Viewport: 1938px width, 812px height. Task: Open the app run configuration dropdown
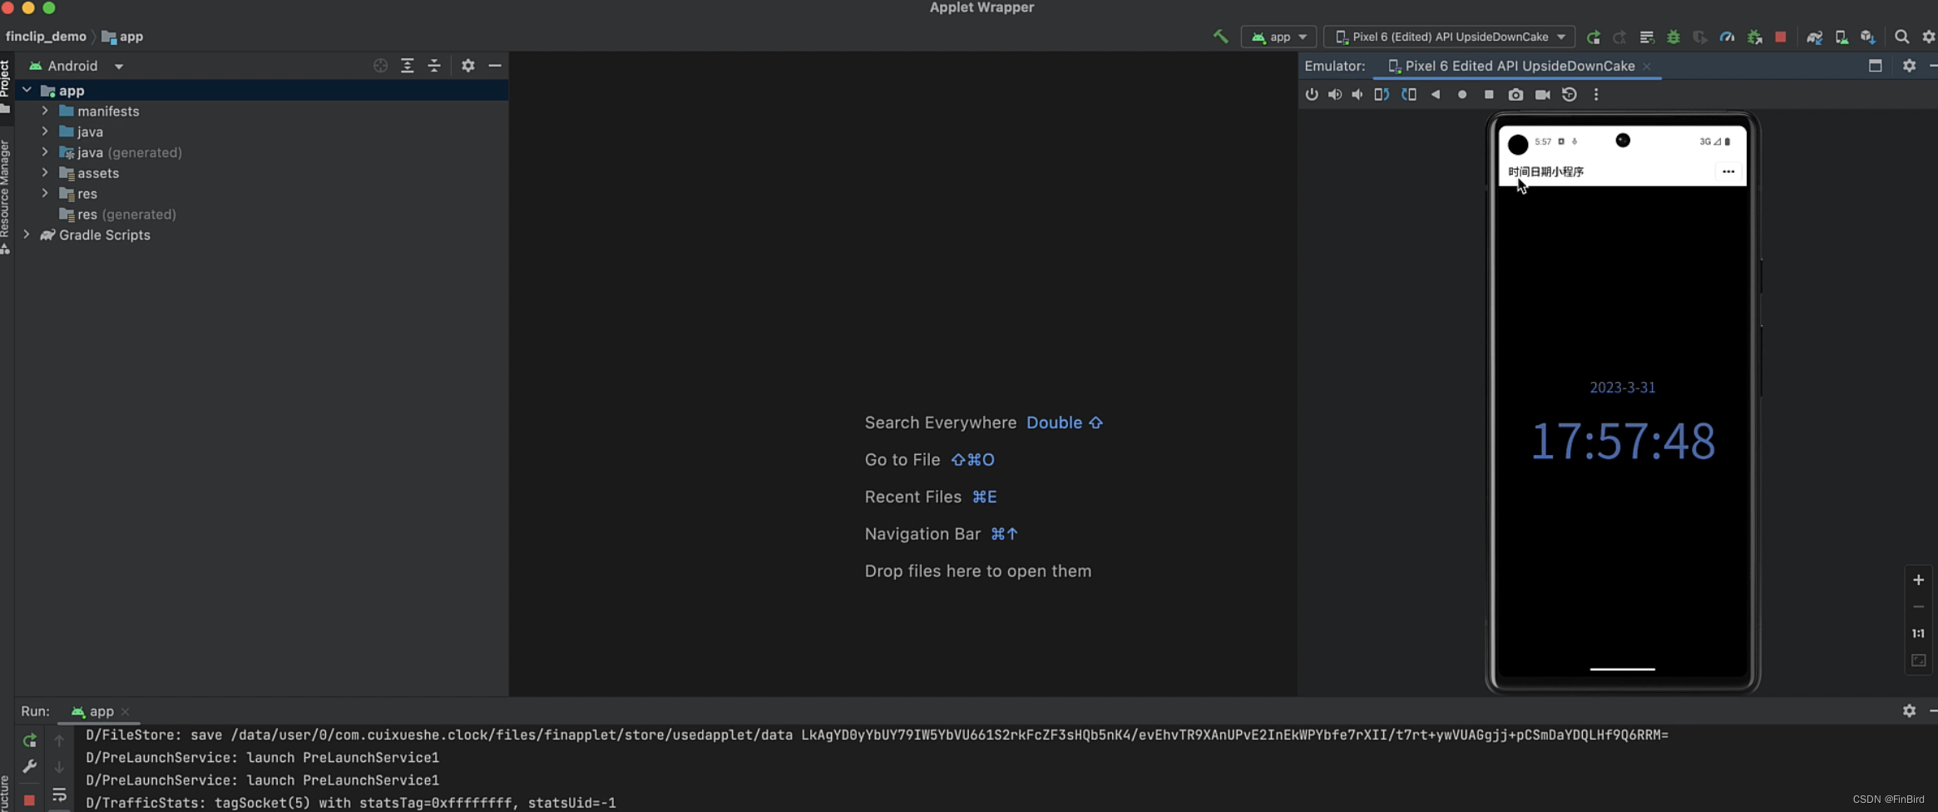click(x=1278, y=37)
